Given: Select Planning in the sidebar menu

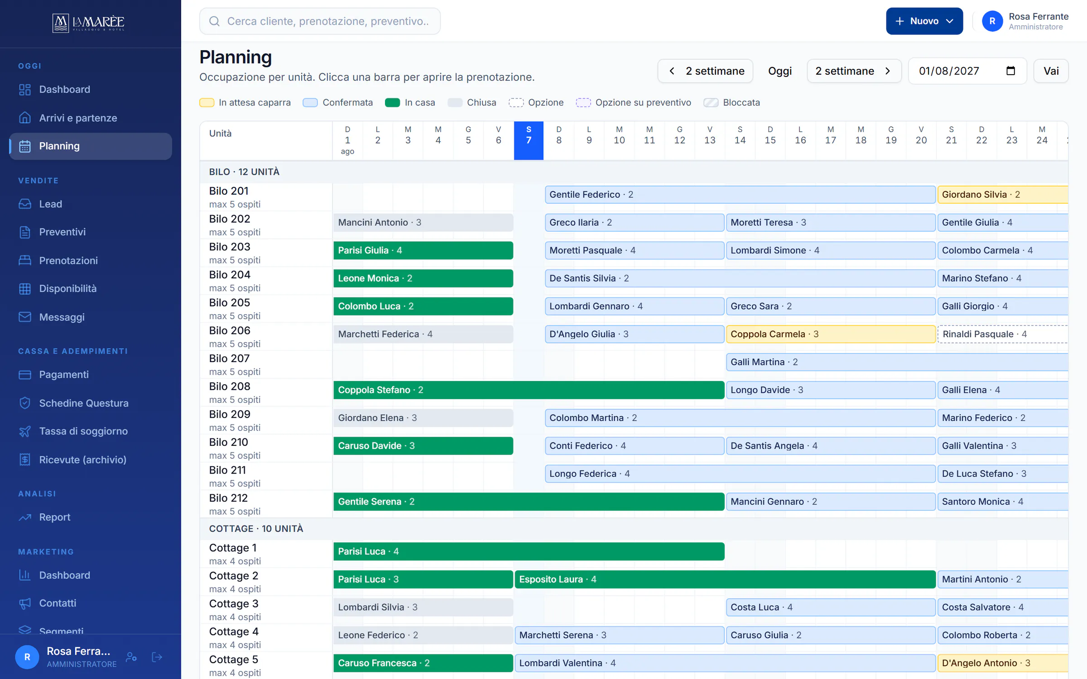Looking at the screenshot, I should click(91, 146).
